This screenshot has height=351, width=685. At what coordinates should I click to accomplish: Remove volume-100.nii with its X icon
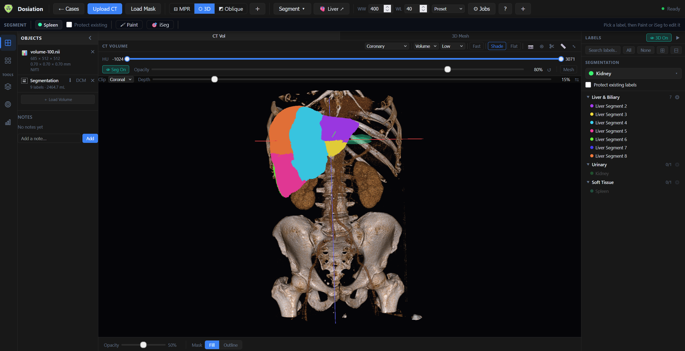click(x=93, y=52)
